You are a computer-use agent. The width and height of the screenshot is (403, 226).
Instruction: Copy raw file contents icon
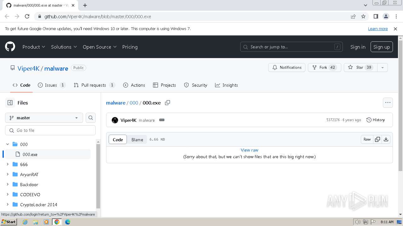pyautogui.click(x=377, y=139)
